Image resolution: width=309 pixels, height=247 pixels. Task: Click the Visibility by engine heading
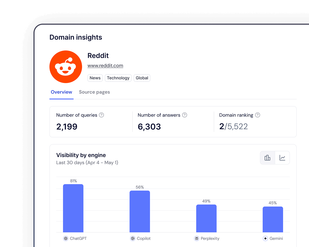[x=81, y=155]
